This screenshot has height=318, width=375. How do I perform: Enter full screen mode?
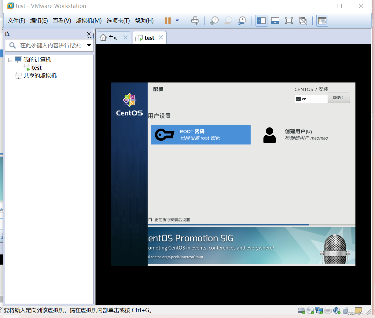(x=289, y=20)
